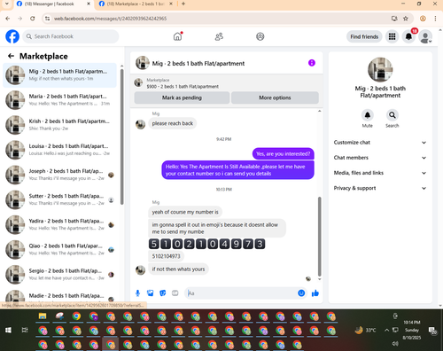The image size is (443, 351).
Task: Click the conversation list scrollbar
Action: click(122, 136)
